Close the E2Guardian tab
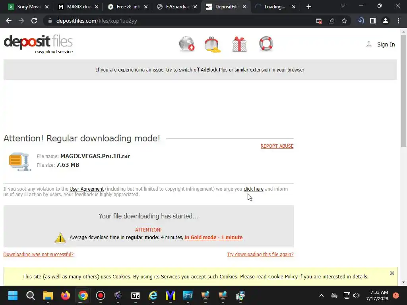Image resolution: width=407 pixels, height=305 pixels. coord(195,7)
